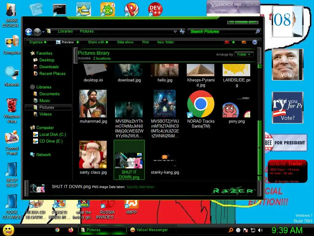Open the BEEP BEEP desktop shortcut

12,175
